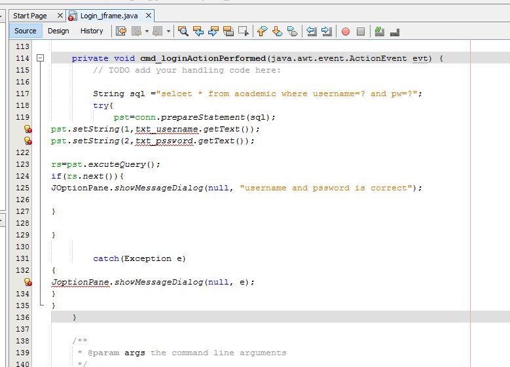The height and width of the screenshot is (367, 510).
Task: Click the Back navigation arrow icon
Action: click(x=137, y=31)
